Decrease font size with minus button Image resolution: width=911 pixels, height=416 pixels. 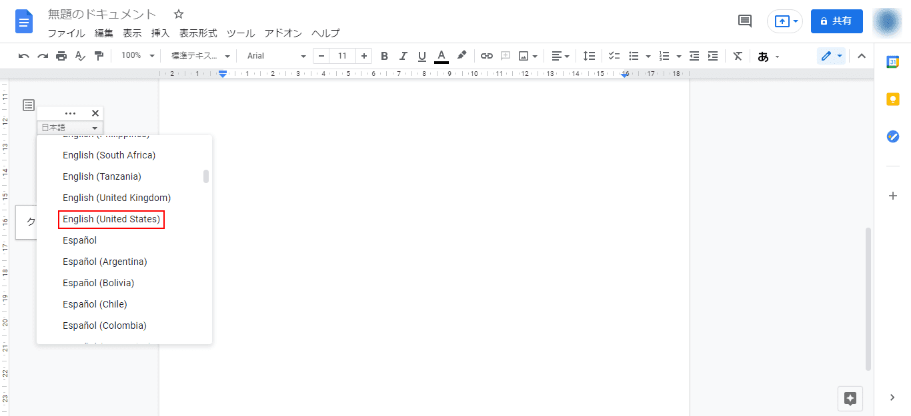click(321, 56)
